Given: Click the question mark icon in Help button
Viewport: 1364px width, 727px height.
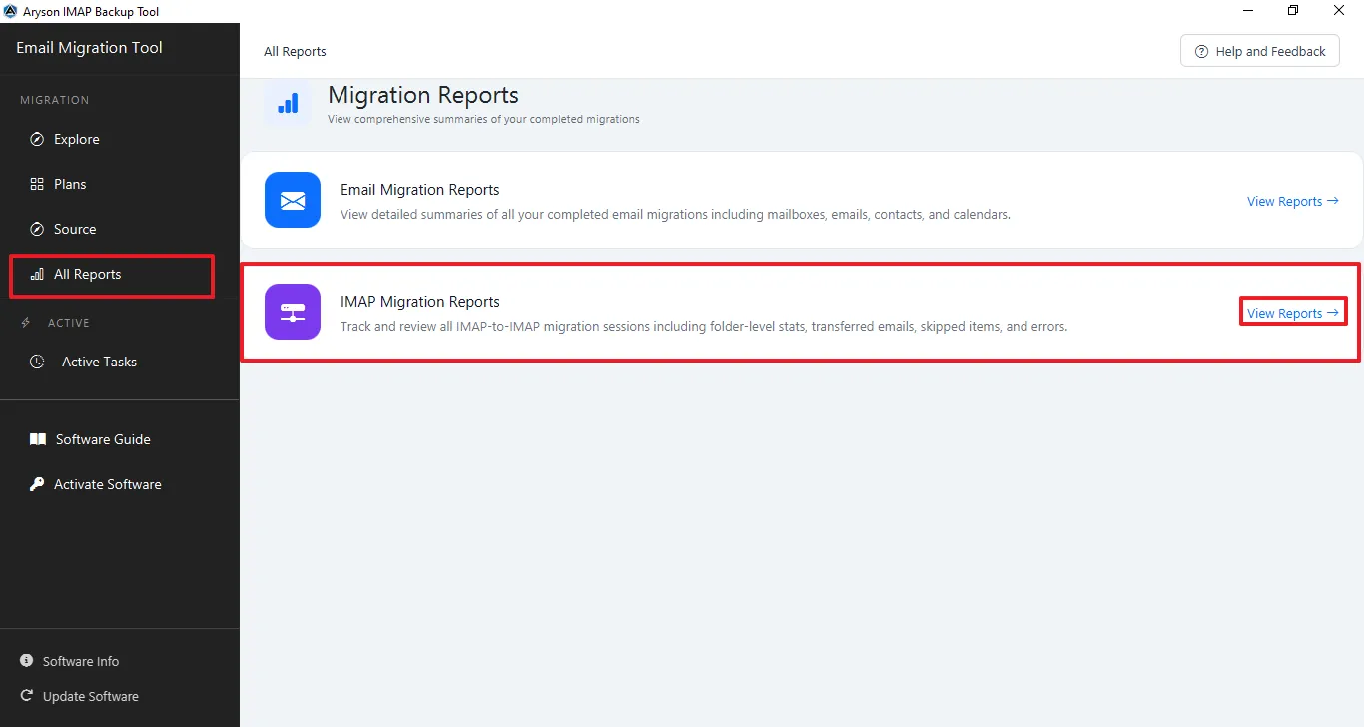Looking at the screenshot, I should [x=1201, y=51].
